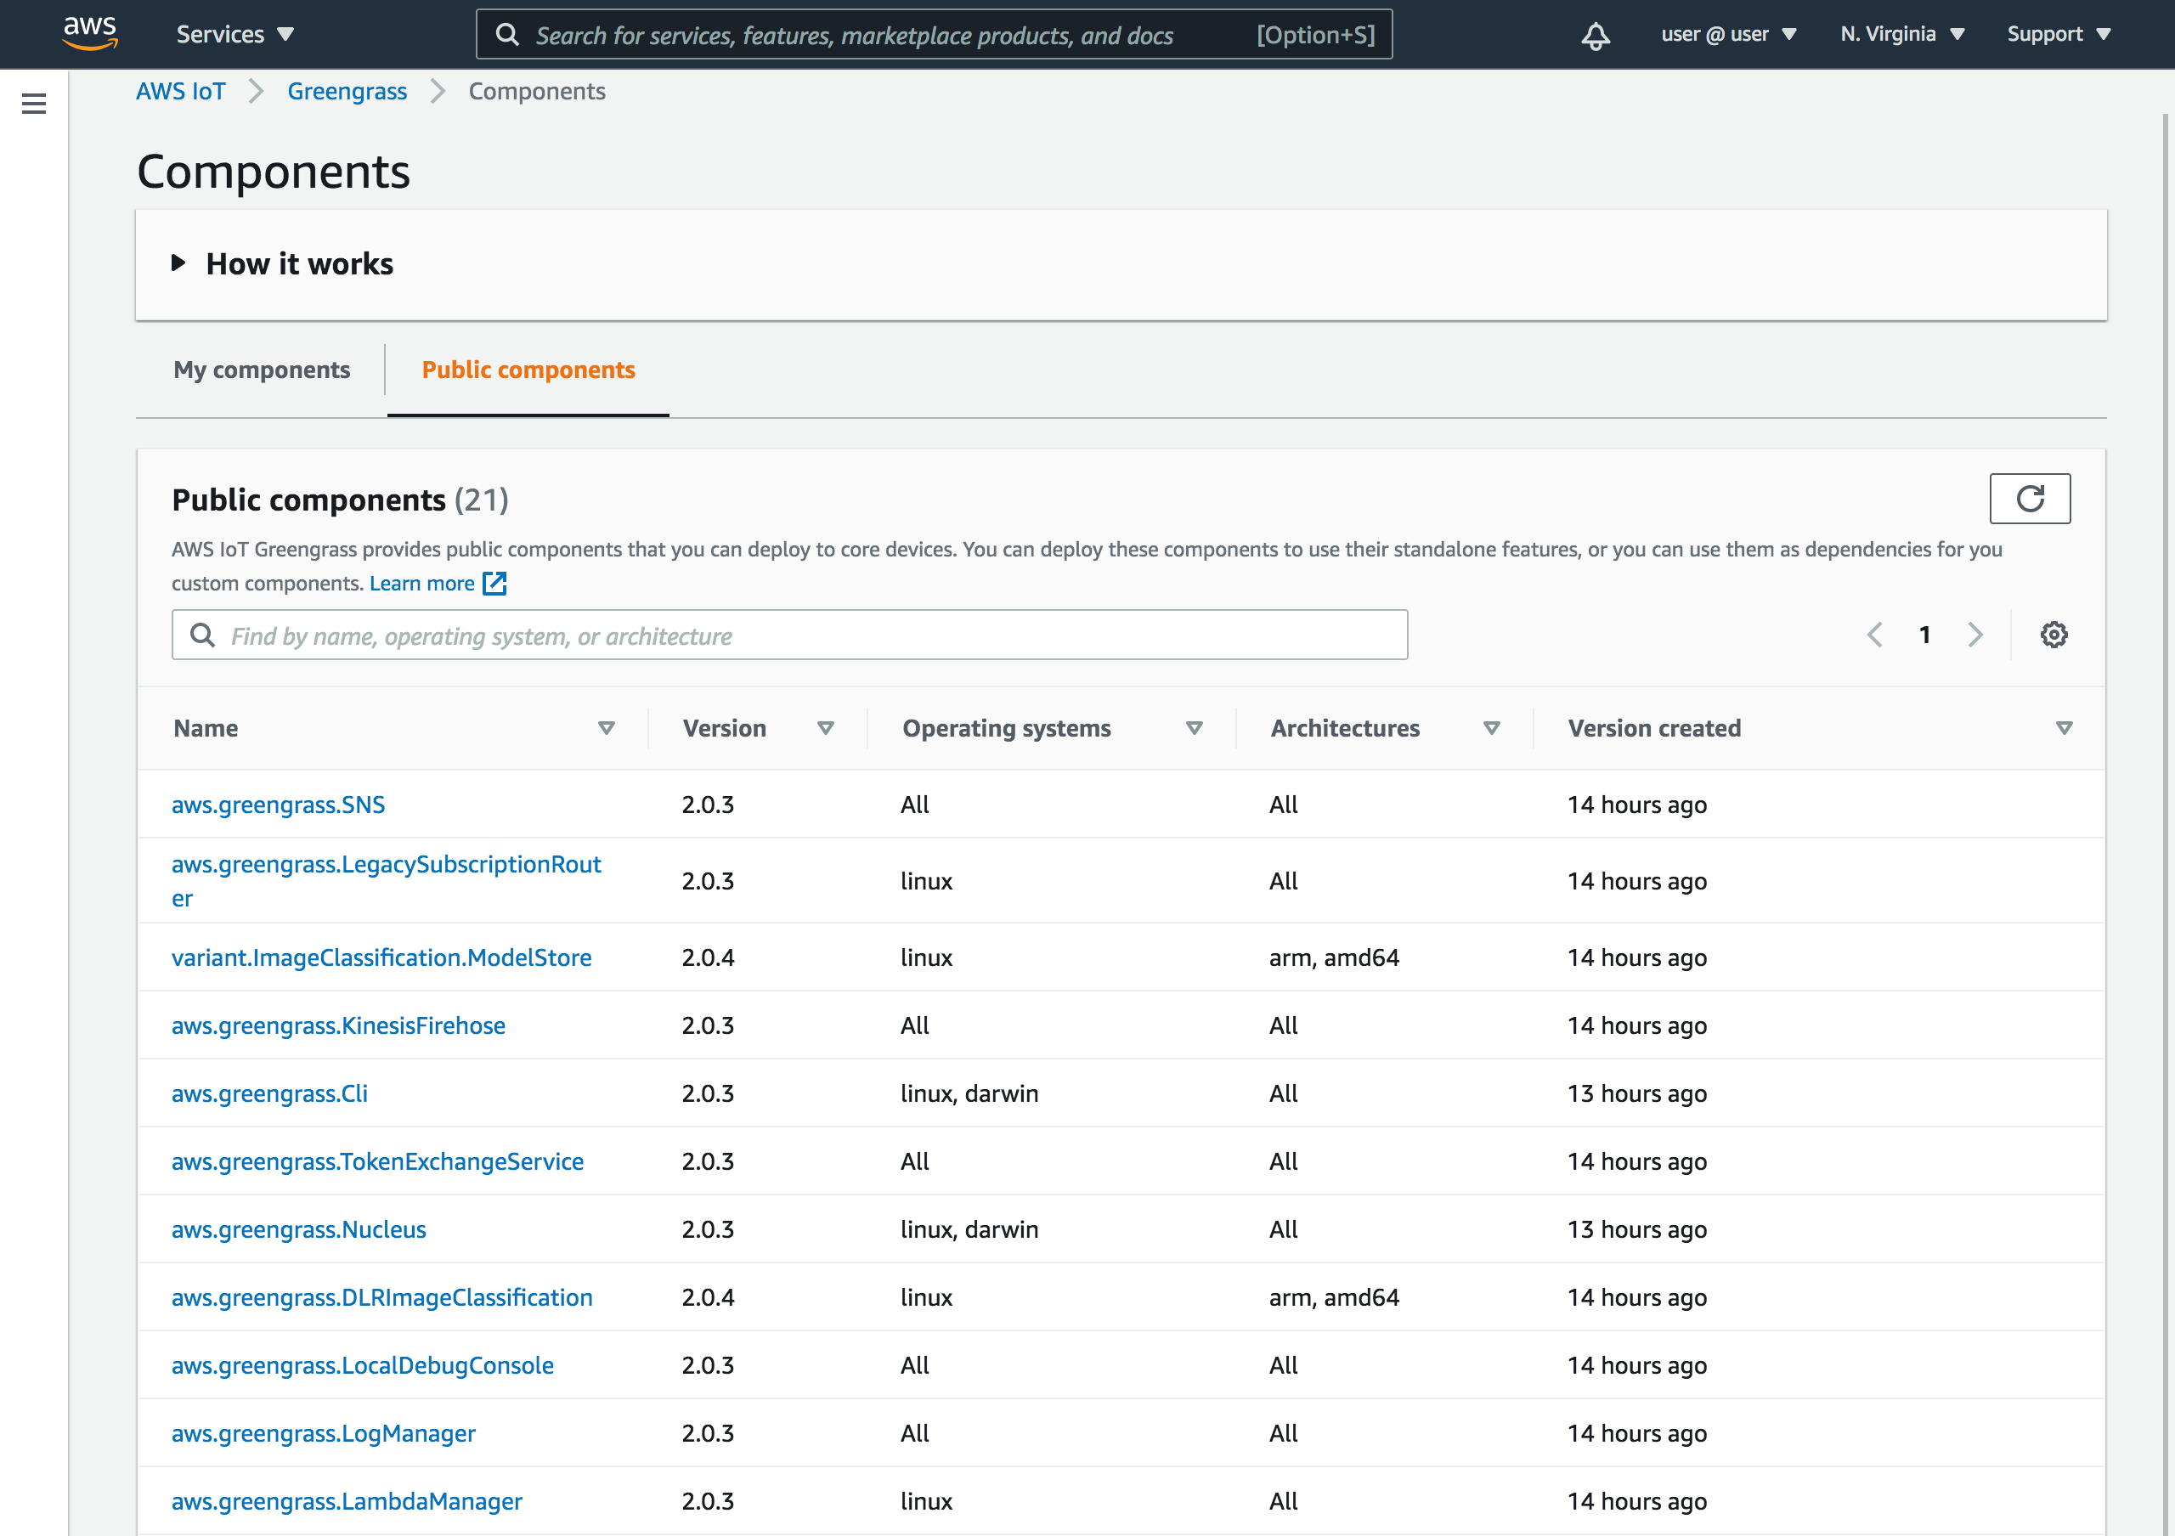Go to previous page of components
This screenshot has width=2175, height=1536.
(x=1873, y=635)
